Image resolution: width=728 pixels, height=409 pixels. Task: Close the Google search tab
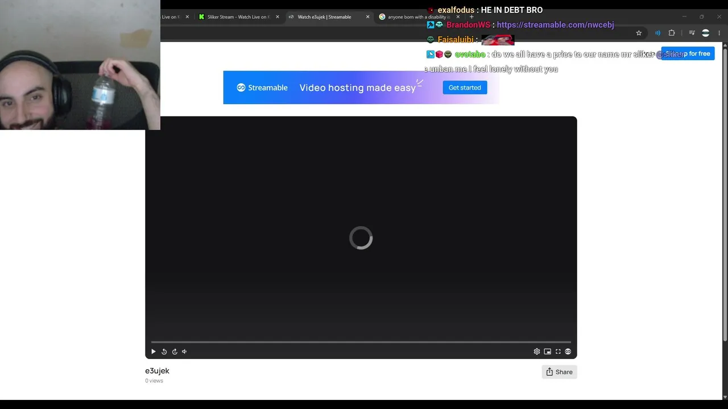458,17
